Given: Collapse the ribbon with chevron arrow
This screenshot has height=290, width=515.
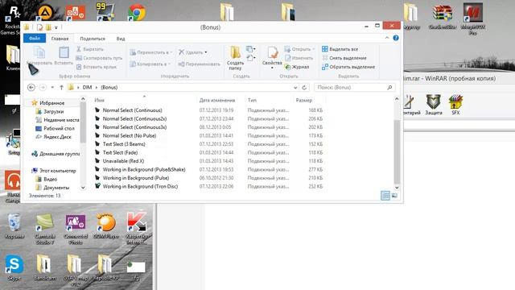Looking at the screenshot, I should pyautogui.click(x=387, y=38).
